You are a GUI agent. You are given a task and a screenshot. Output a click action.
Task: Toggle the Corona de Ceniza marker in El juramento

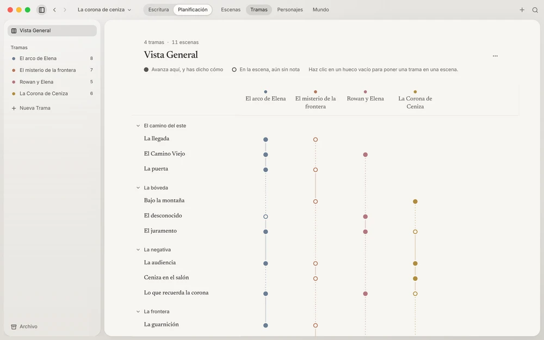415,232
